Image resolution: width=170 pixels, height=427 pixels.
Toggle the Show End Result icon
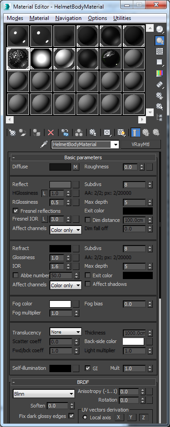pyautogui.click(x=136, y=133)
